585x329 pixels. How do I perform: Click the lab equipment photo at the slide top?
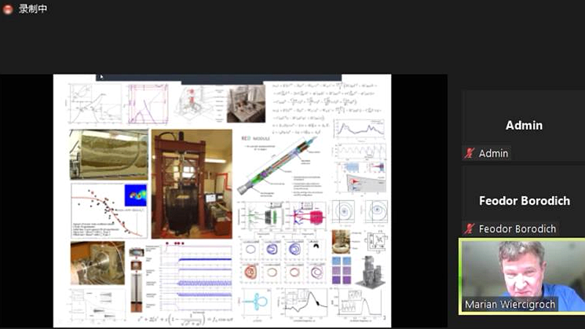click(x=246, y=104)
